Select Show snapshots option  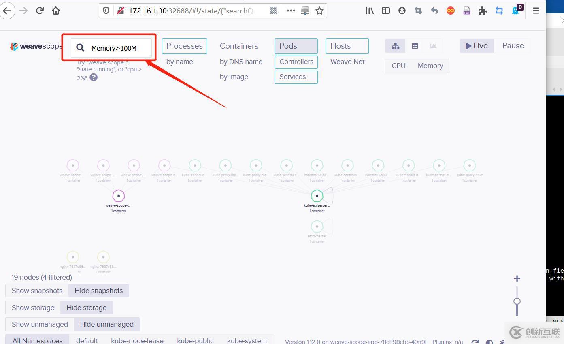click(37, 291)
